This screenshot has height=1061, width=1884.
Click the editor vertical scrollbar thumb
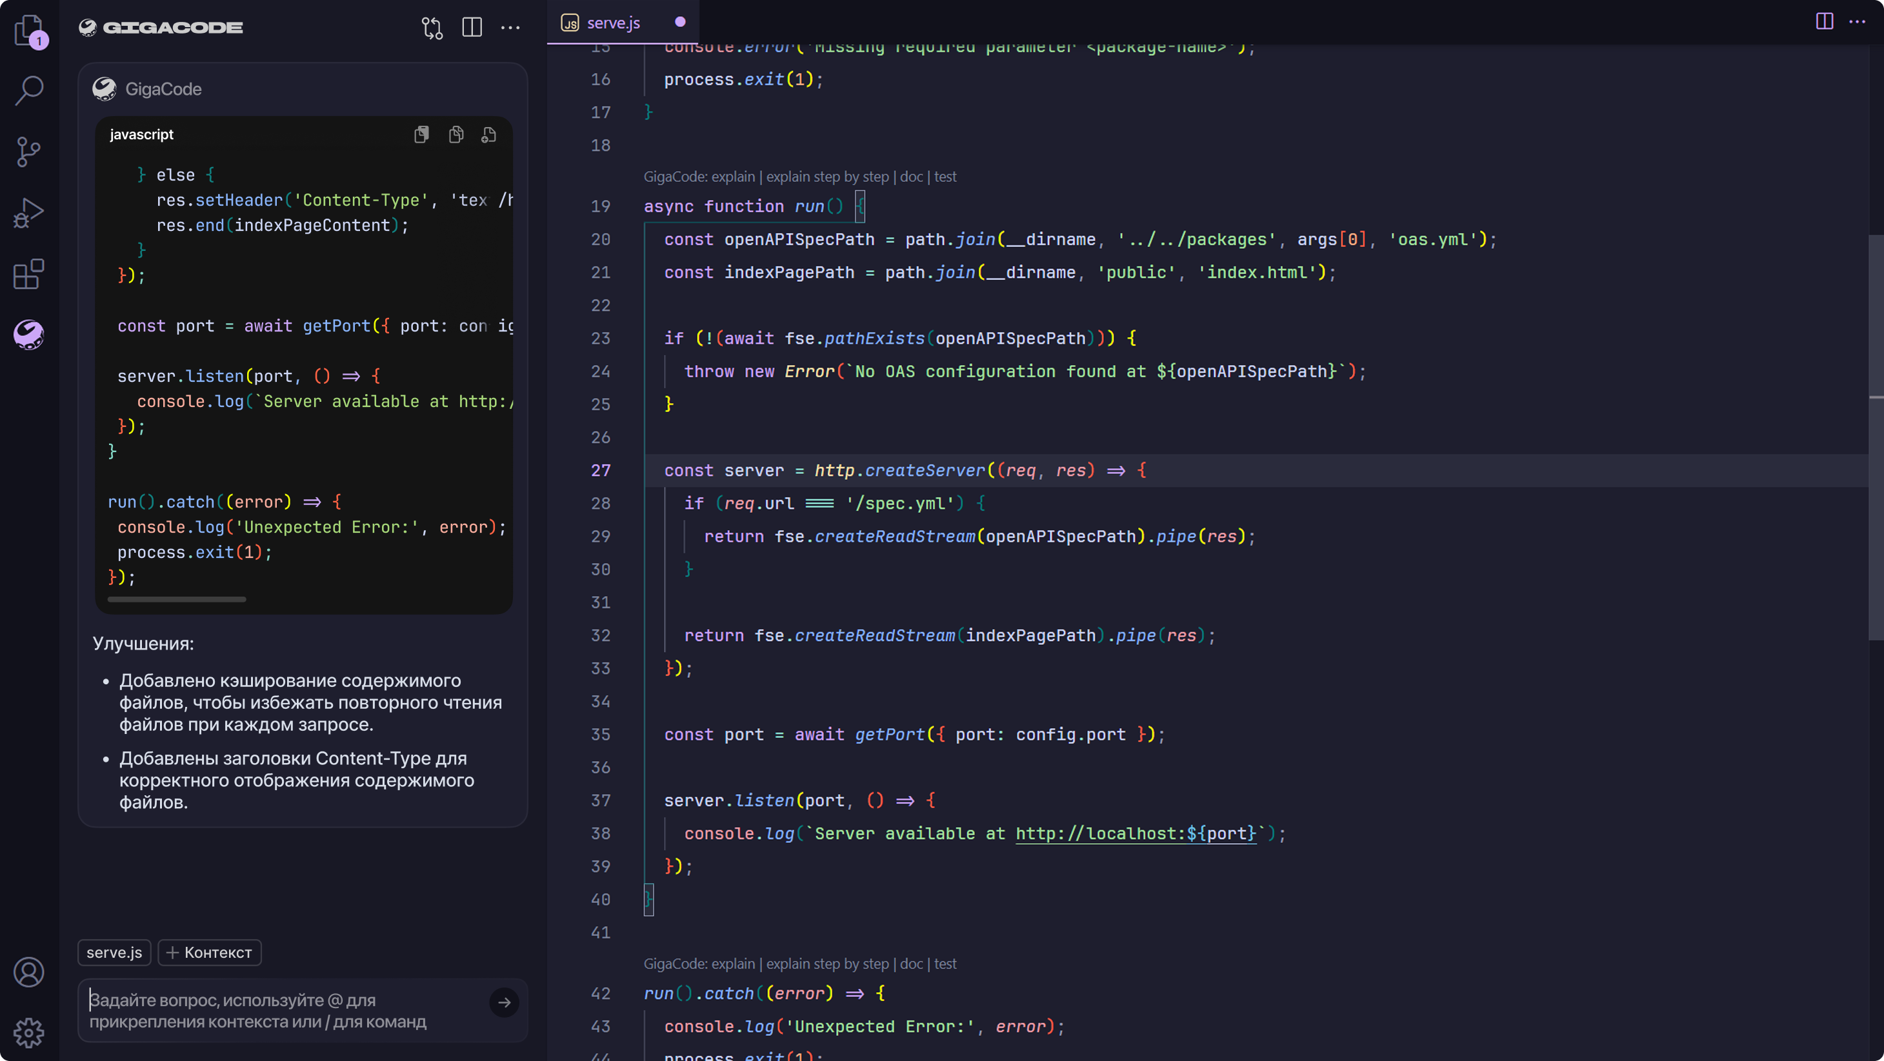tap(1876, 437)
